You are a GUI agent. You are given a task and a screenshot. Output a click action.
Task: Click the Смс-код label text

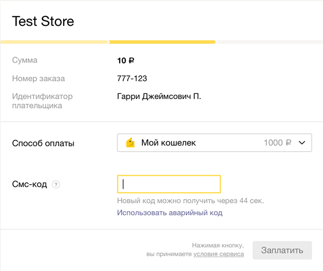(x=30, y=184)
